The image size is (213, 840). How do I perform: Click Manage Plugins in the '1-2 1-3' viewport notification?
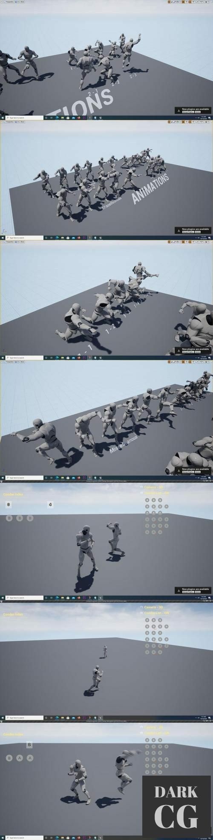coord(188,352)
